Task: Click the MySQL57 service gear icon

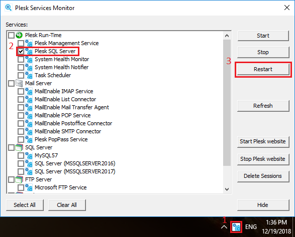Action: pos(29,155)
